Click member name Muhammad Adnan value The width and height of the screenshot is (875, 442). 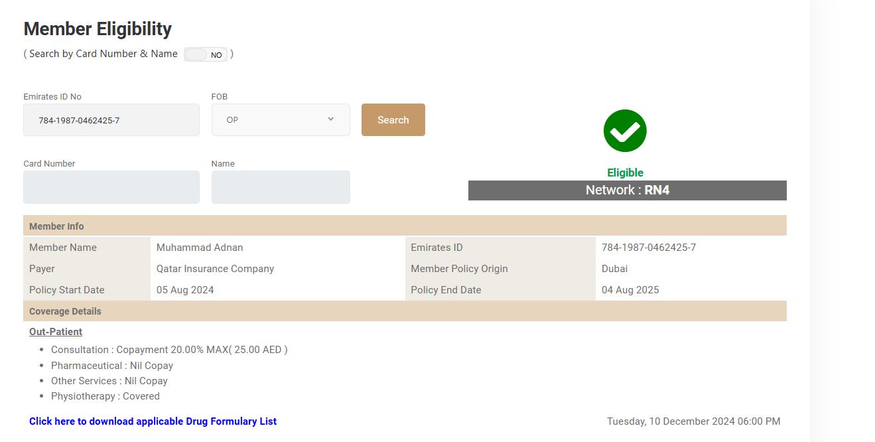point(200,248)
